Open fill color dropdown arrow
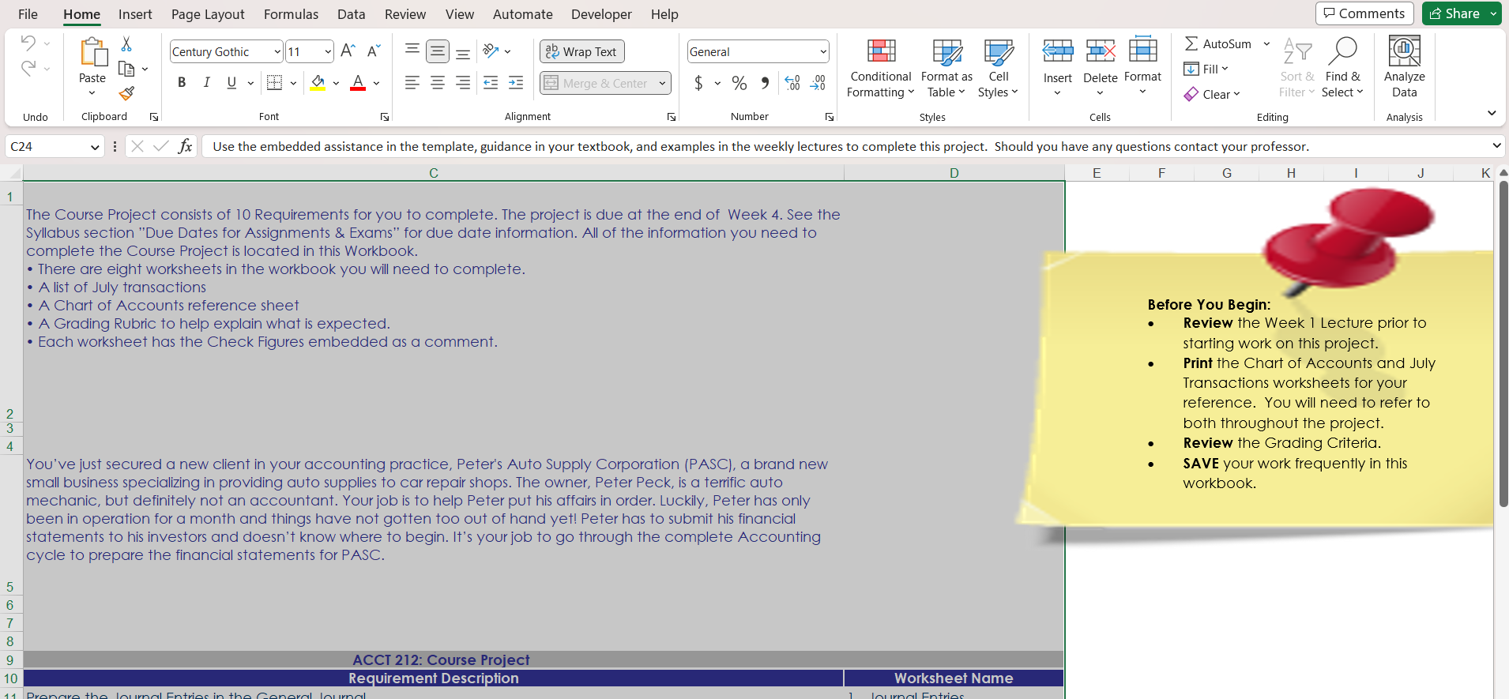The height and width of the screenshot is (699, 1509). click(x=336, y=83)
